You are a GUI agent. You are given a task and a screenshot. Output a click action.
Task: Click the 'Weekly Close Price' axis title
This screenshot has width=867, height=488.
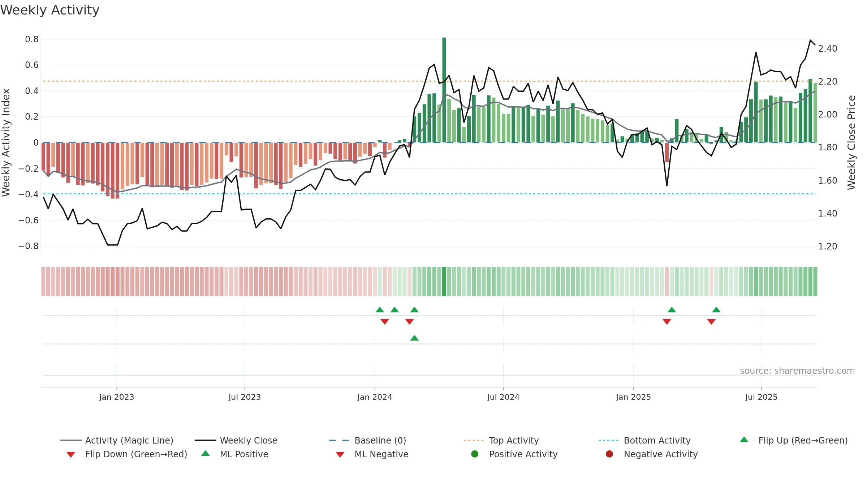(851, 142)
